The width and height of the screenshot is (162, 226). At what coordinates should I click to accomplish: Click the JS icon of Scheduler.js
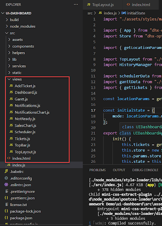coord(11,132)
